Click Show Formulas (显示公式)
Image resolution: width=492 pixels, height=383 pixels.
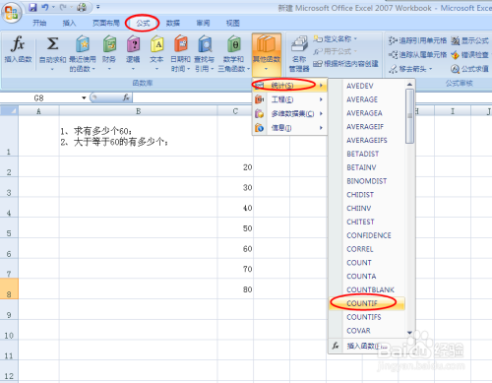(x=470, y=40)
